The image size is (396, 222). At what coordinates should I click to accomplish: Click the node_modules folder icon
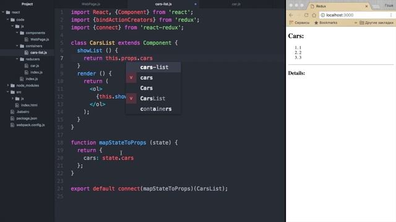click(12, 86)
